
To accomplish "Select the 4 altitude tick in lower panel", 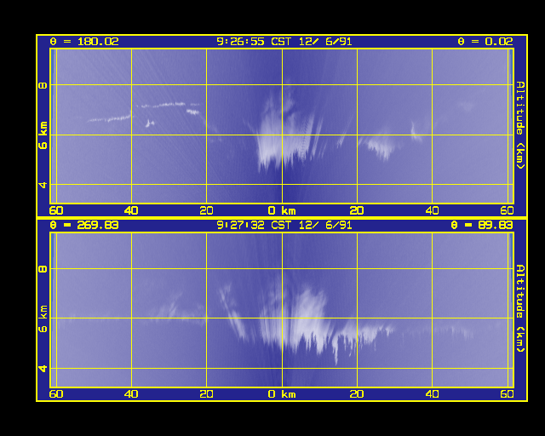I will tap(43, 368).
